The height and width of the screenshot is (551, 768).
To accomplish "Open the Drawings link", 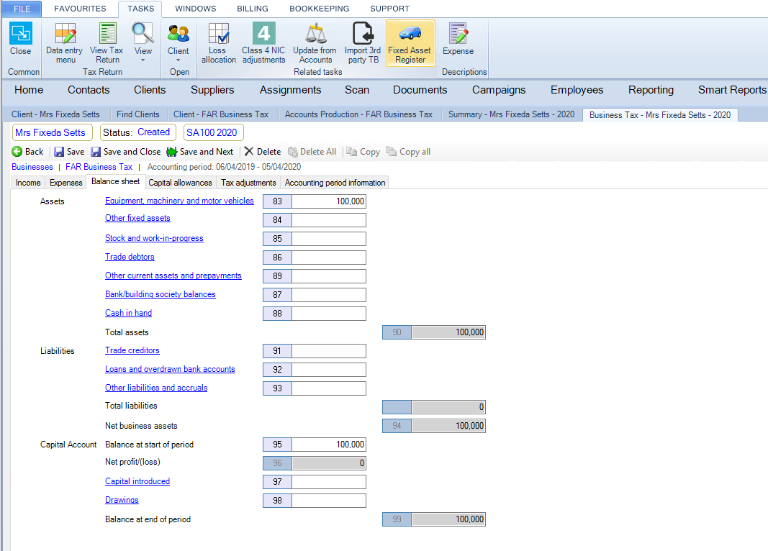I will tap(122, 500).
